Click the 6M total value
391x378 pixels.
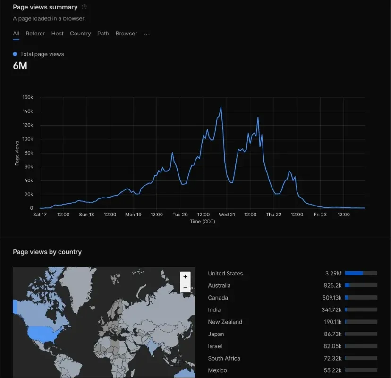pos(20,66)
